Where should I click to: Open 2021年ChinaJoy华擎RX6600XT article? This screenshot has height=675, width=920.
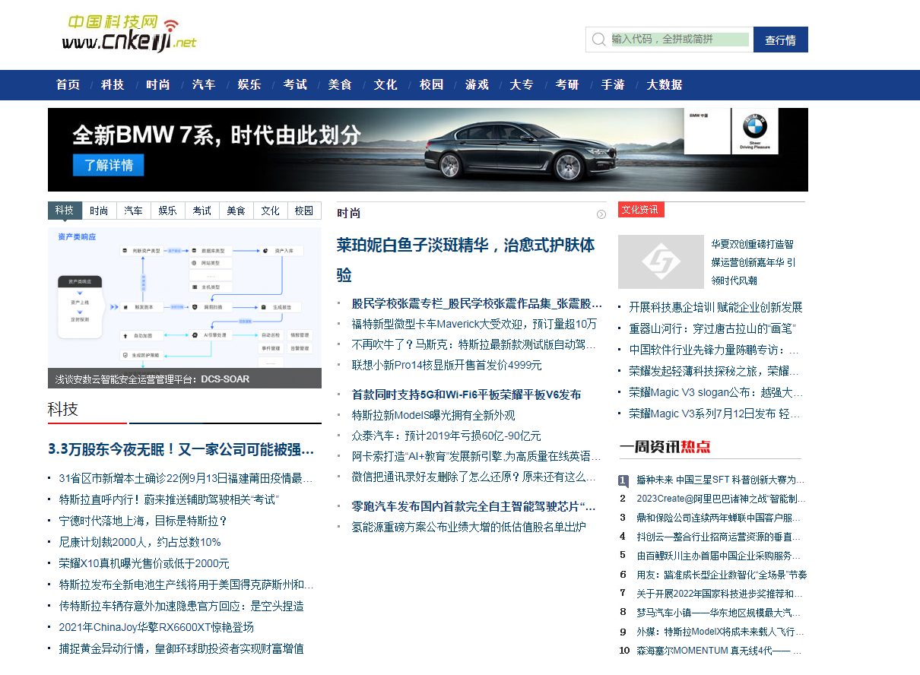[156, 627]
